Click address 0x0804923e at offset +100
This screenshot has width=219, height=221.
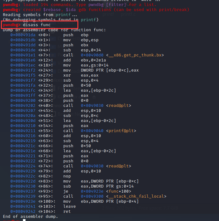[23, 201]
